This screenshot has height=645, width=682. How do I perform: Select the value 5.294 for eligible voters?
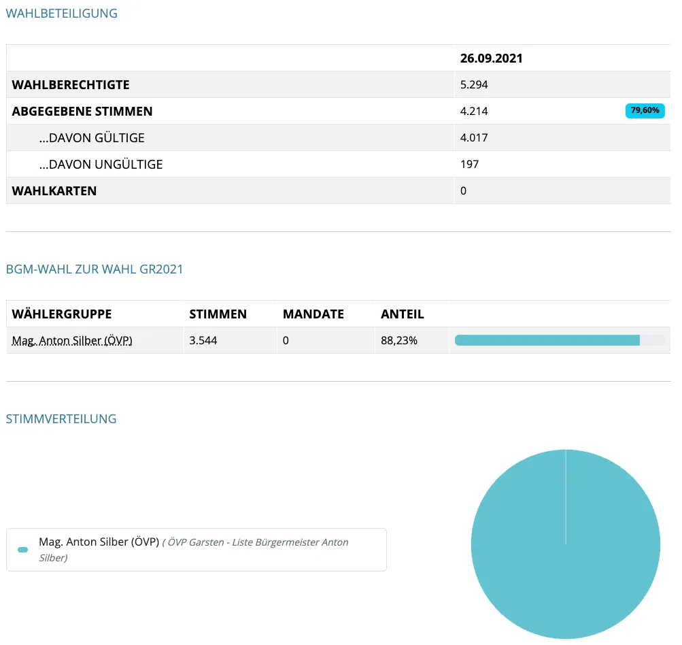[x=474, y=85]
